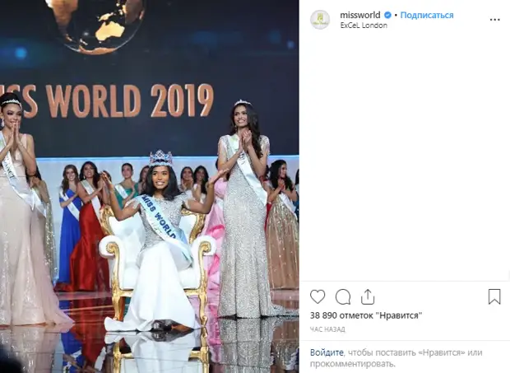Click the blue Miss World sash
The height and width of the screenshot is (373, 510).
tap(165, 223)
